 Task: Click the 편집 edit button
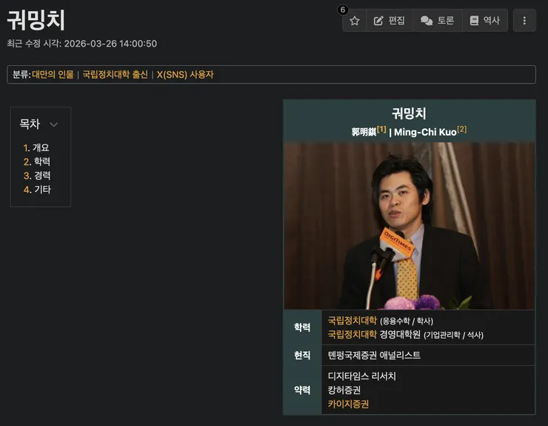pos(390,21)
